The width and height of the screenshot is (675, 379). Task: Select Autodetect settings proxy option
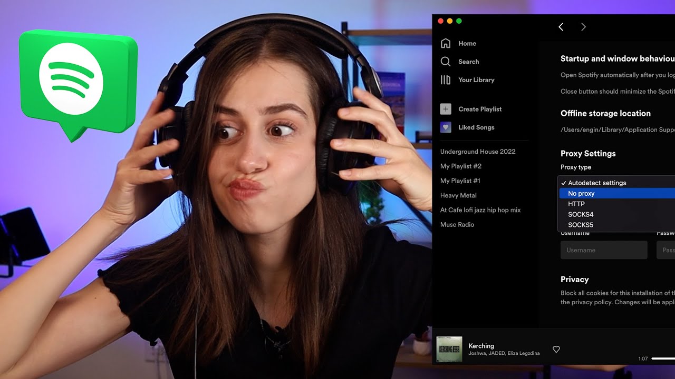[617, 183]
